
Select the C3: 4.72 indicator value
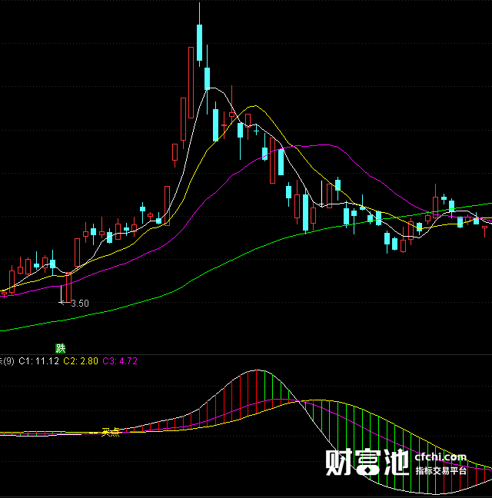click(120, 361)
